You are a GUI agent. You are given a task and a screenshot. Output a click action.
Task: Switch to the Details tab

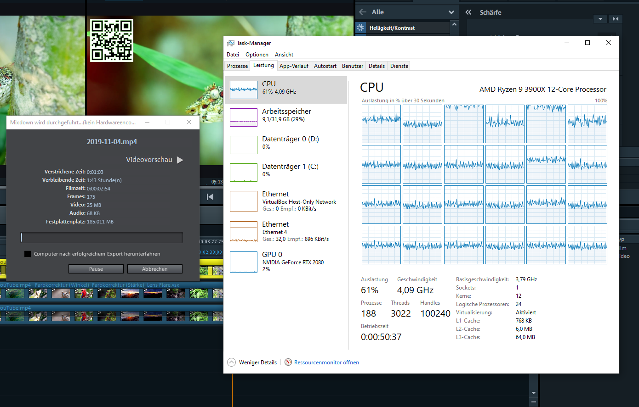[377, 66]
